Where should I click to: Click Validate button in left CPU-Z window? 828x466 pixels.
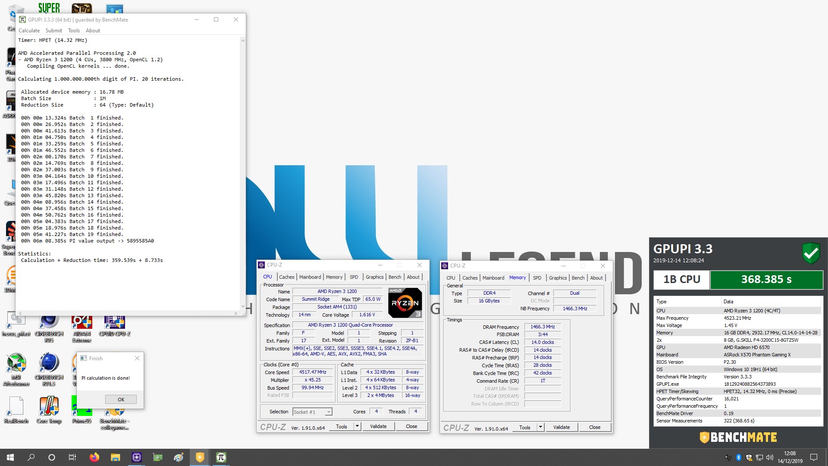pyautogui.click(x=378, y=426)
